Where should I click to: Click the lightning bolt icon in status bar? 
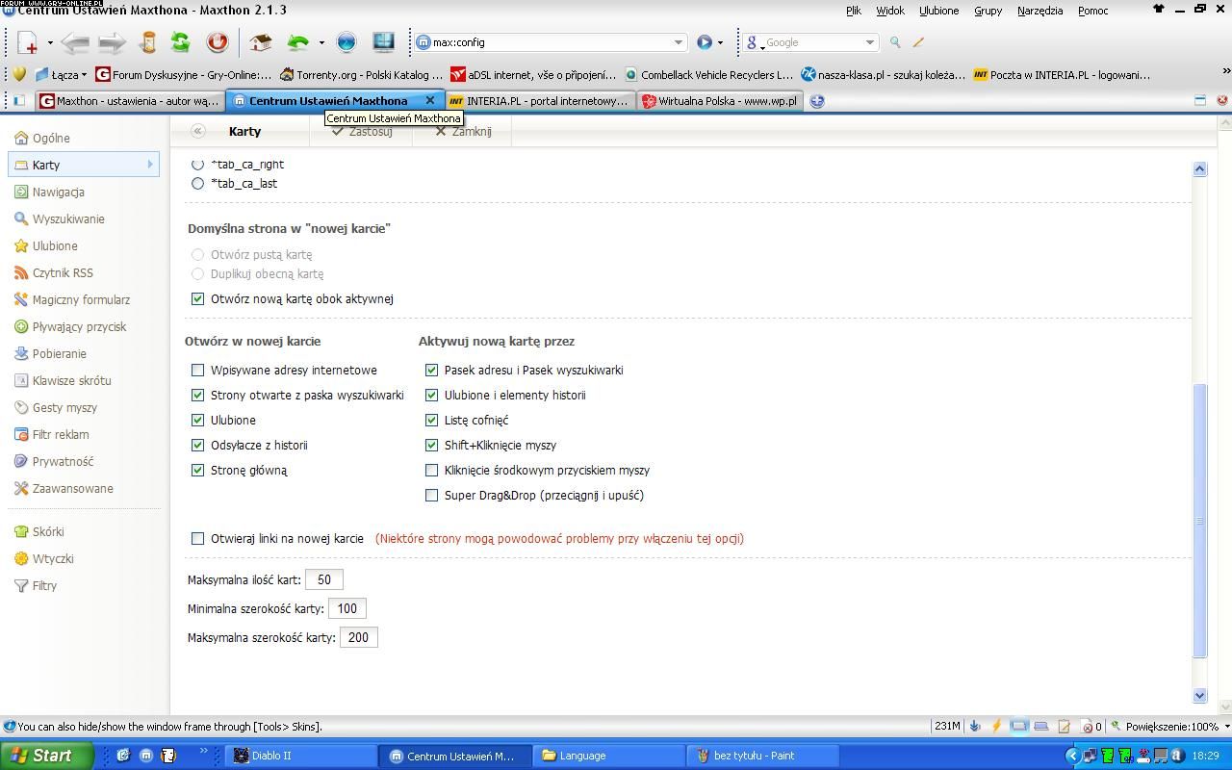click(996, 726)
